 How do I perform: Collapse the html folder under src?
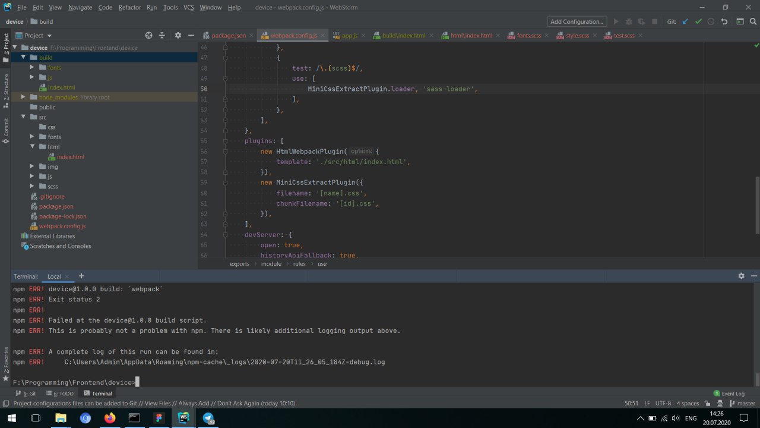point(33,147)
